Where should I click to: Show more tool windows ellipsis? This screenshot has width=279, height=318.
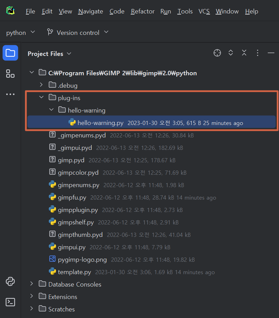pos(10,94)
